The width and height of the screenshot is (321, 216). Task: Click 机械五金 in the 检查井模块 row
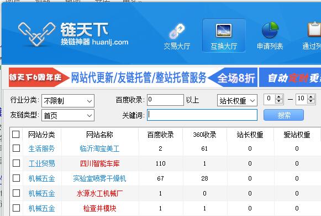(x=41, y=208)
